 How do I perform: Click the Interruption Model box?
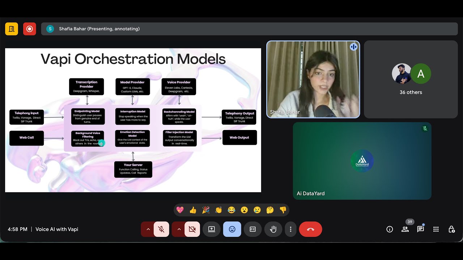click(132, 116)
